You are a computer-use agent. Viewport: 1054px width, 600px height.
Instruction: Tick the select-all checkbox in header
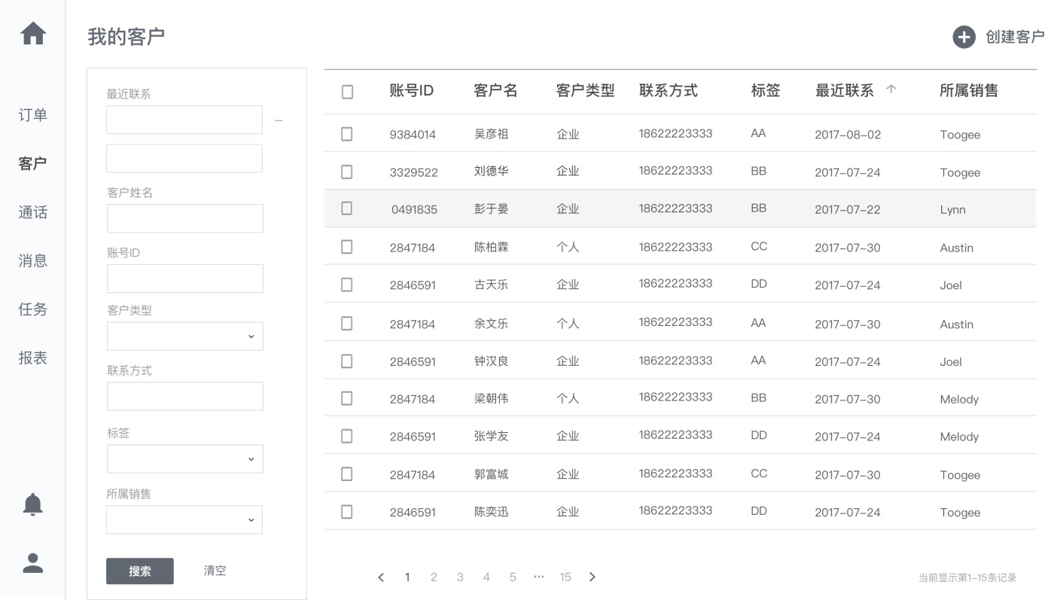tap(347, 92)
